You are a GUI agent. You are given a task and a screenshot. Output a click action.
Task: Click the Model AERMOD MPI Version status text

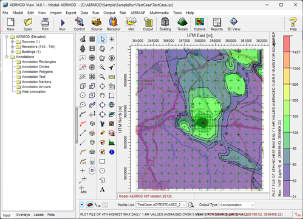(x=145, y=196)
